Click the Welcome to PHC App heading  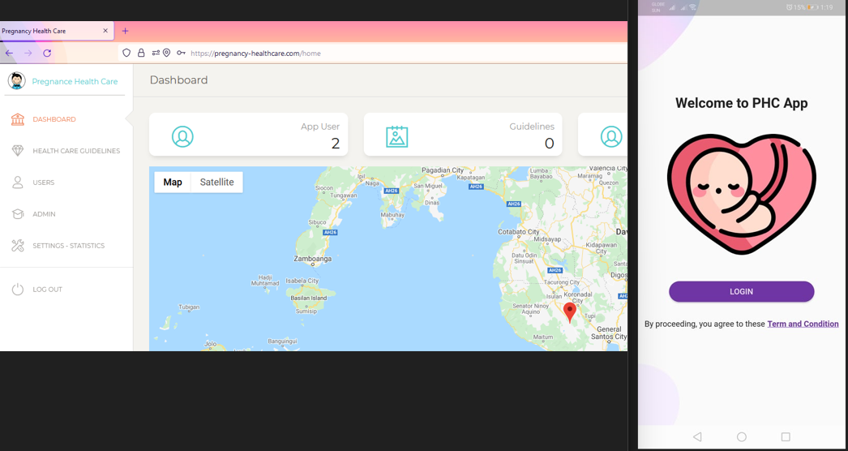coord(742,103)
